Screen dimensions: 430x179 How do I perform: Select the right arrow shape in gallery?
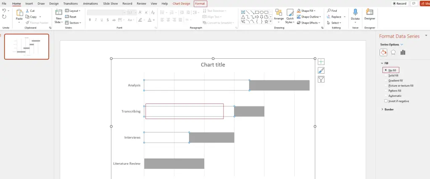click(x=257, y=17)
